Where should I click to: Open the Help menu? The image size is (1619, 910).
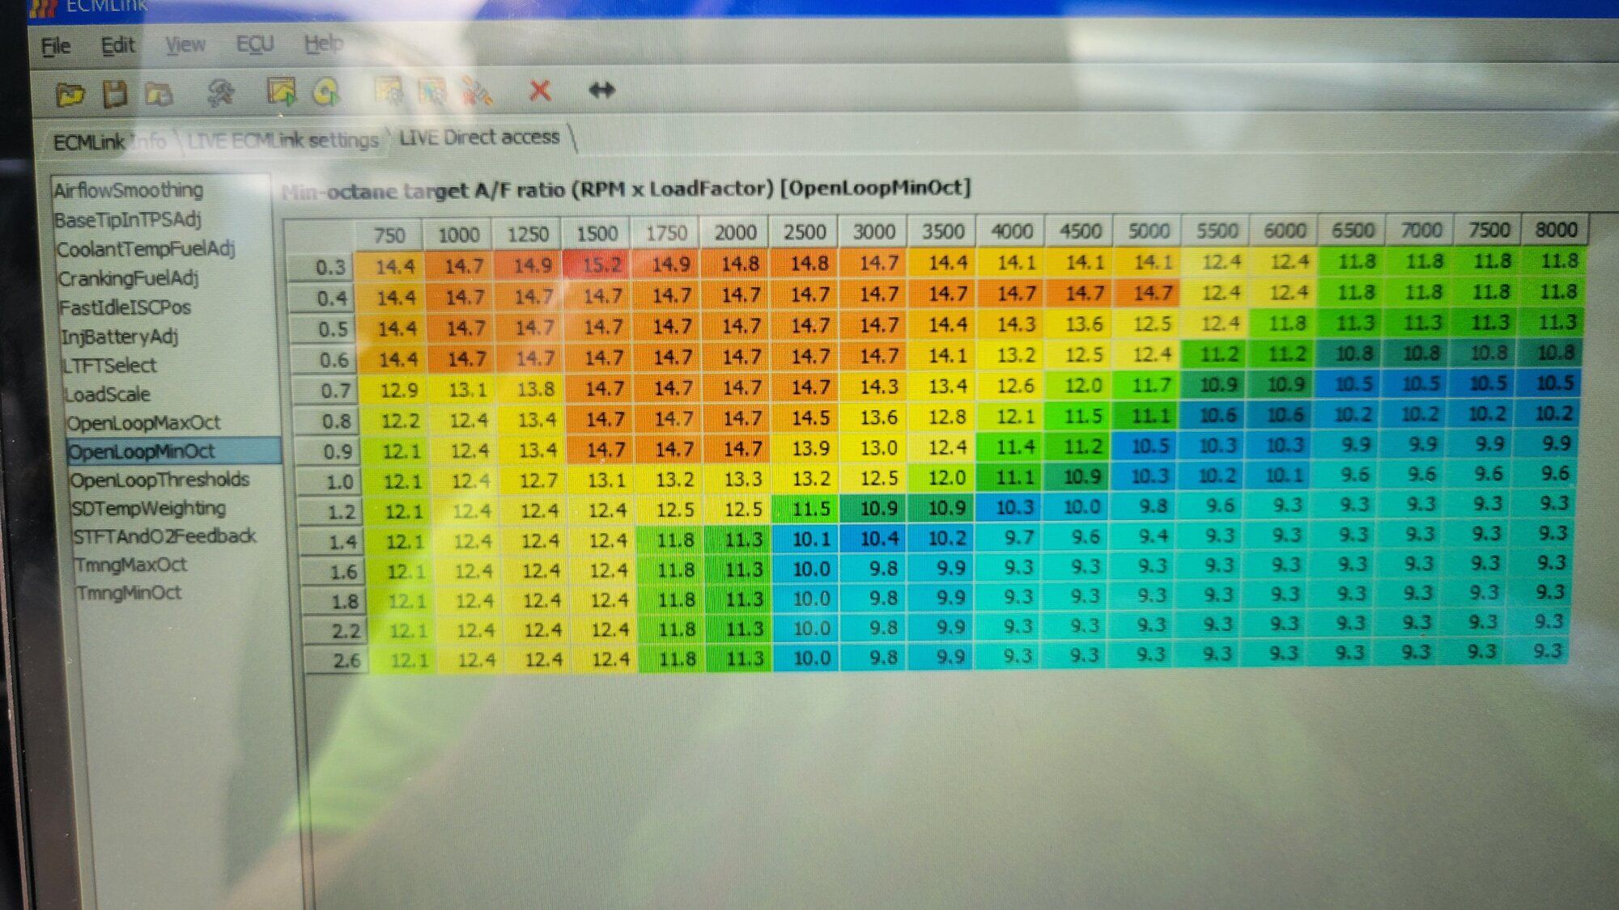(324, 43)
